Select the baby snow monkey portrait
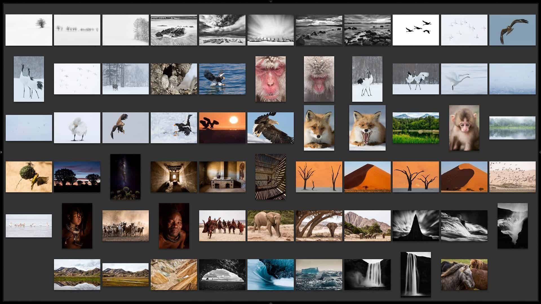The width and height of the screenshot is (541, 304). click(x=464, y=128)
